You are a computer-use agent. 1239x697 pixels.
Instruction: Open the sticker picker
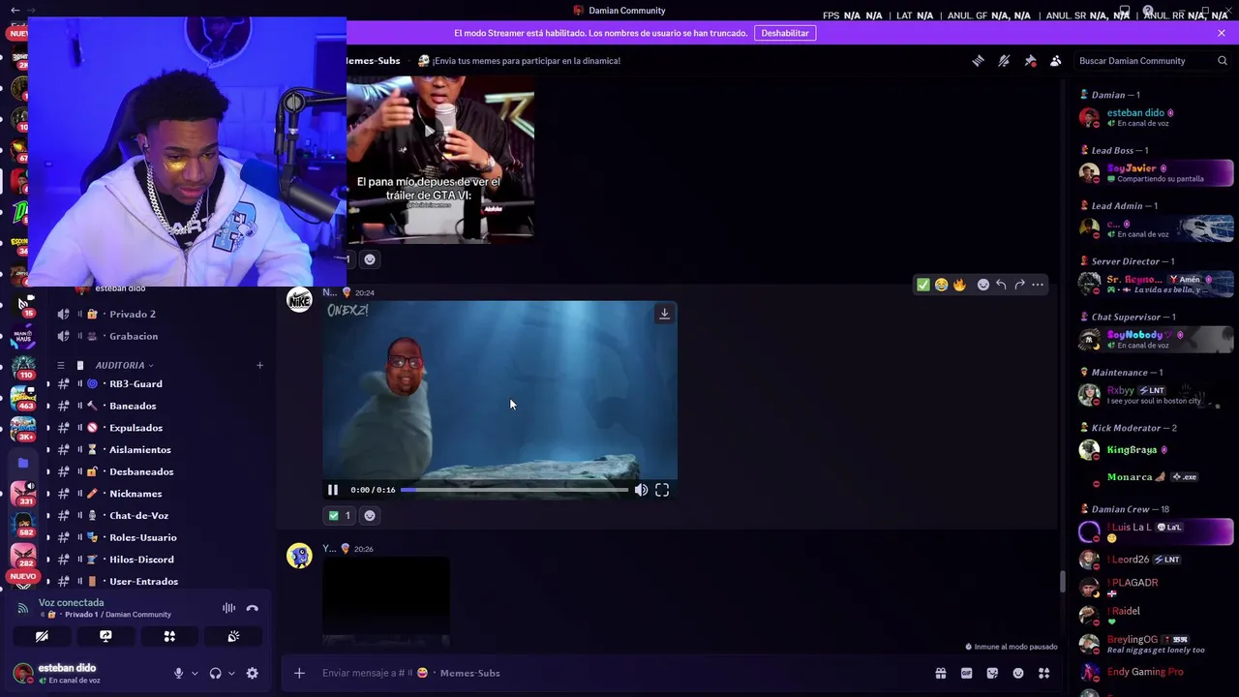click(992, 674)
